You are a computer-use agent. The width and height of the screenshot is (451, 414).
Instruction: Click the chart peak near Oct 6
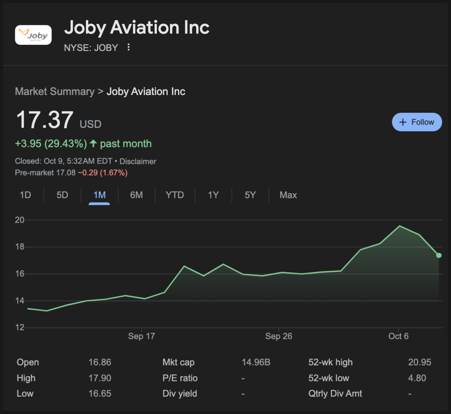[x=400, y=226]
